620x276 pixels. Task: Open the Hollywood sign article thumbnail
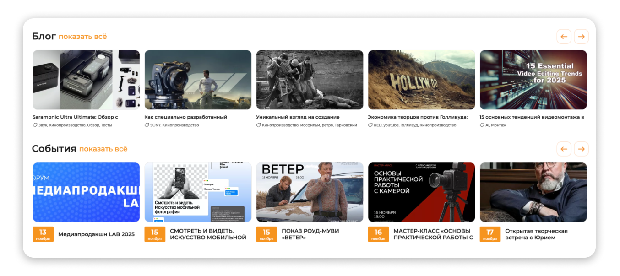pos(421,80)
